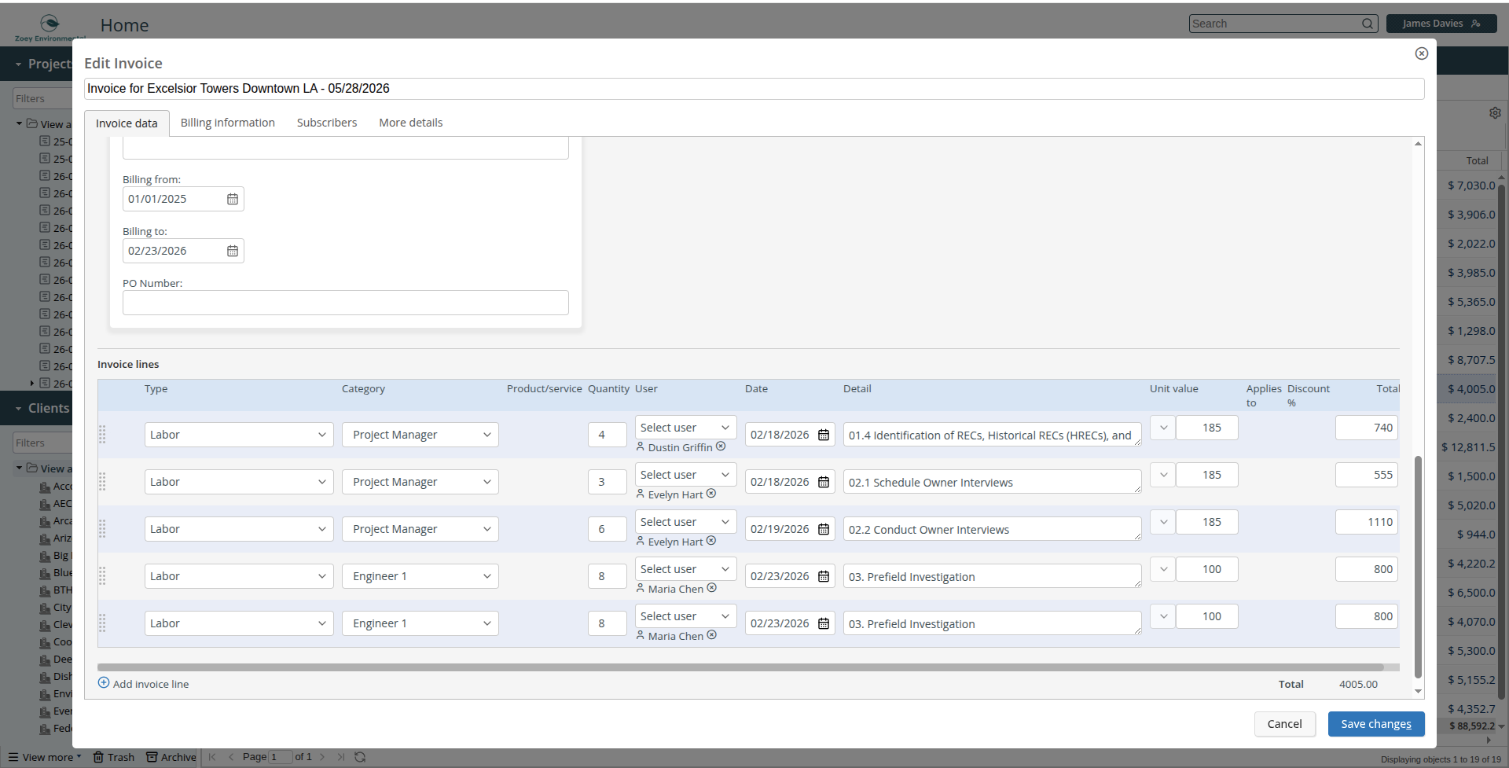
Task: Switch to the Invoice data tab
Action: coord(127,123)
